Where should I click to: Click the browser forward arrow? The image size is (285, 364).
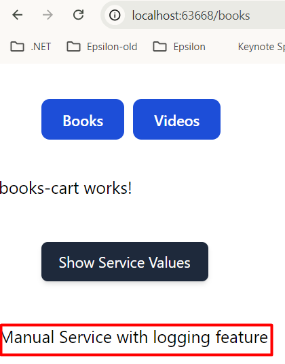(48, 16)
